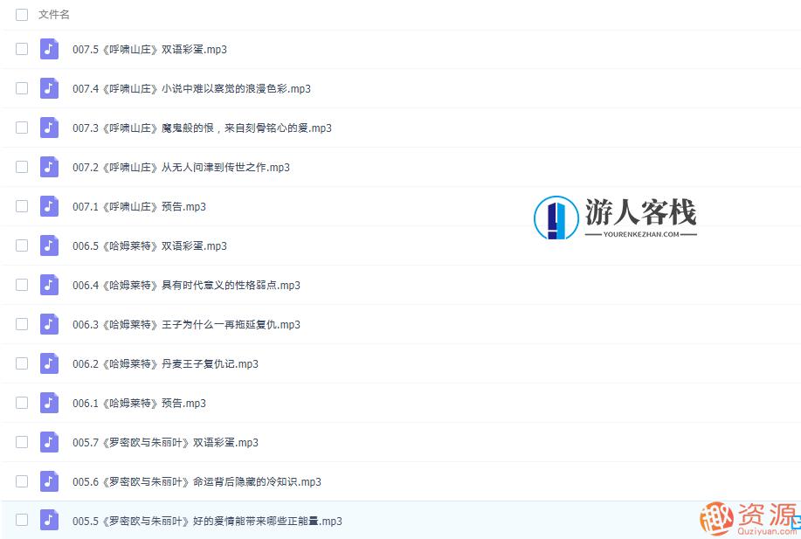Click the music icon for 005.7《罗密欧与朱丽叶》双语彩蛋.mp3

[49, 442]
